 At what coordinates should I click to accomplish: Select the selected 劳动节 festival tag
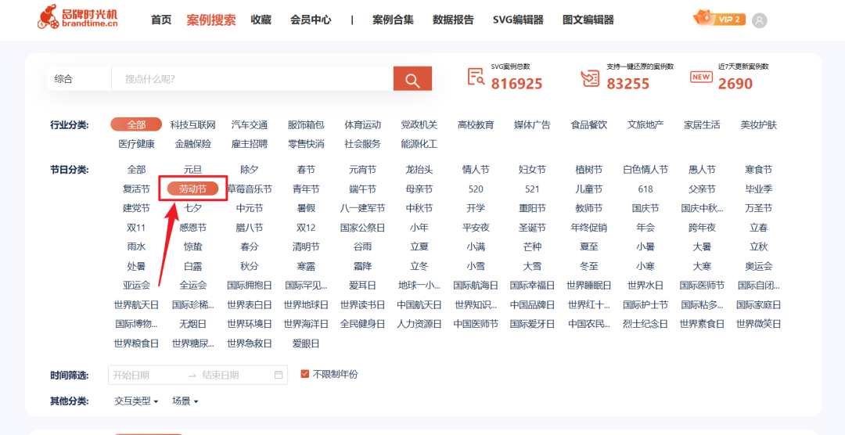pyautogui.click(x=193, y=189)
